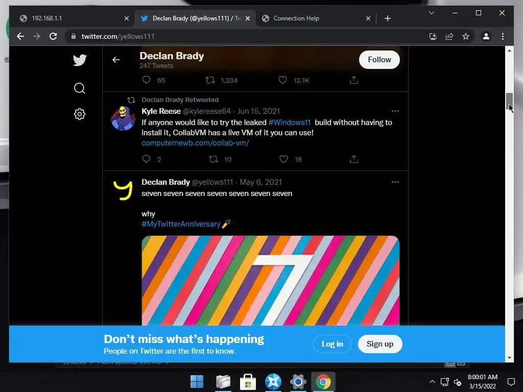The width and height of the screenshot is (523, 392).
Task: Click Chrome icon in taskbar
Action: 323,381
